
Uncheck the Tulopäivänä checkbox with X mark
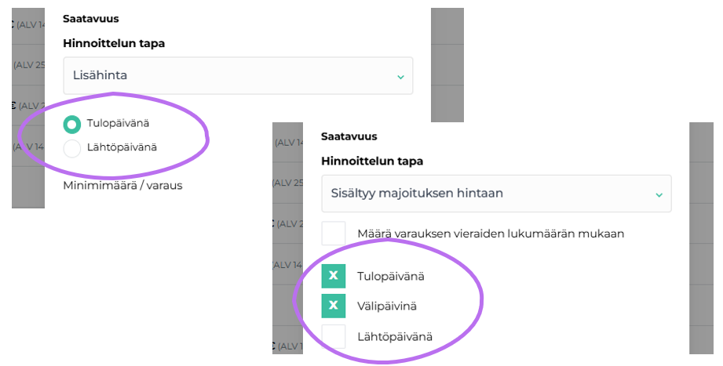334,276
